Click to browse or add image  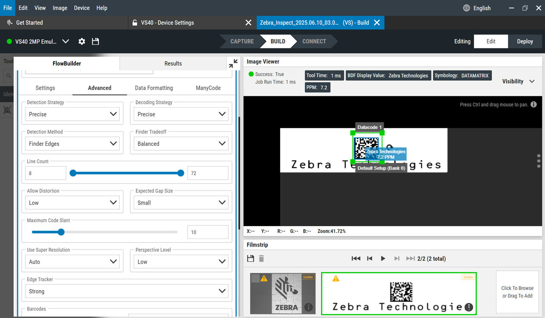click(x=517, y=292)
